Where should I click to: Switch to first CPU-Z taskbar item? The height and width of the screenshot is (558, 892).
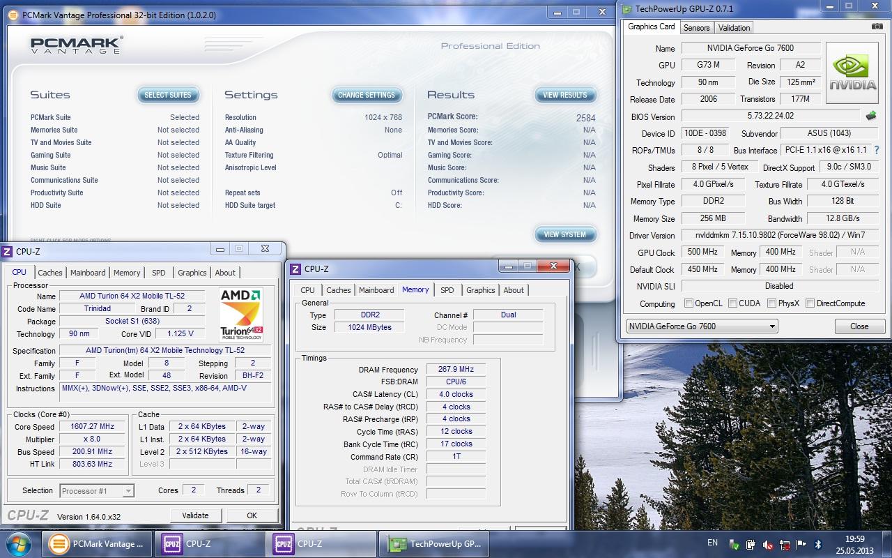(x=208, y=544)
